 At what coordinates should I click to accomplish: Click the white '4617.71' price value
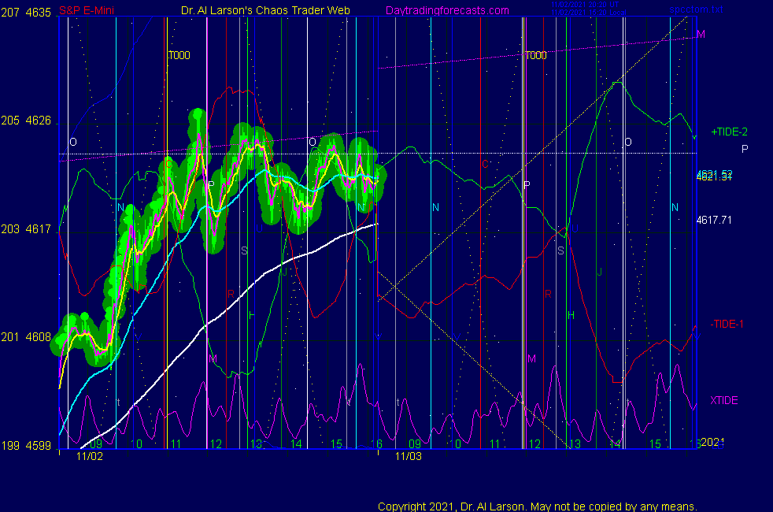pyautogui.click(x=714, y=220)
